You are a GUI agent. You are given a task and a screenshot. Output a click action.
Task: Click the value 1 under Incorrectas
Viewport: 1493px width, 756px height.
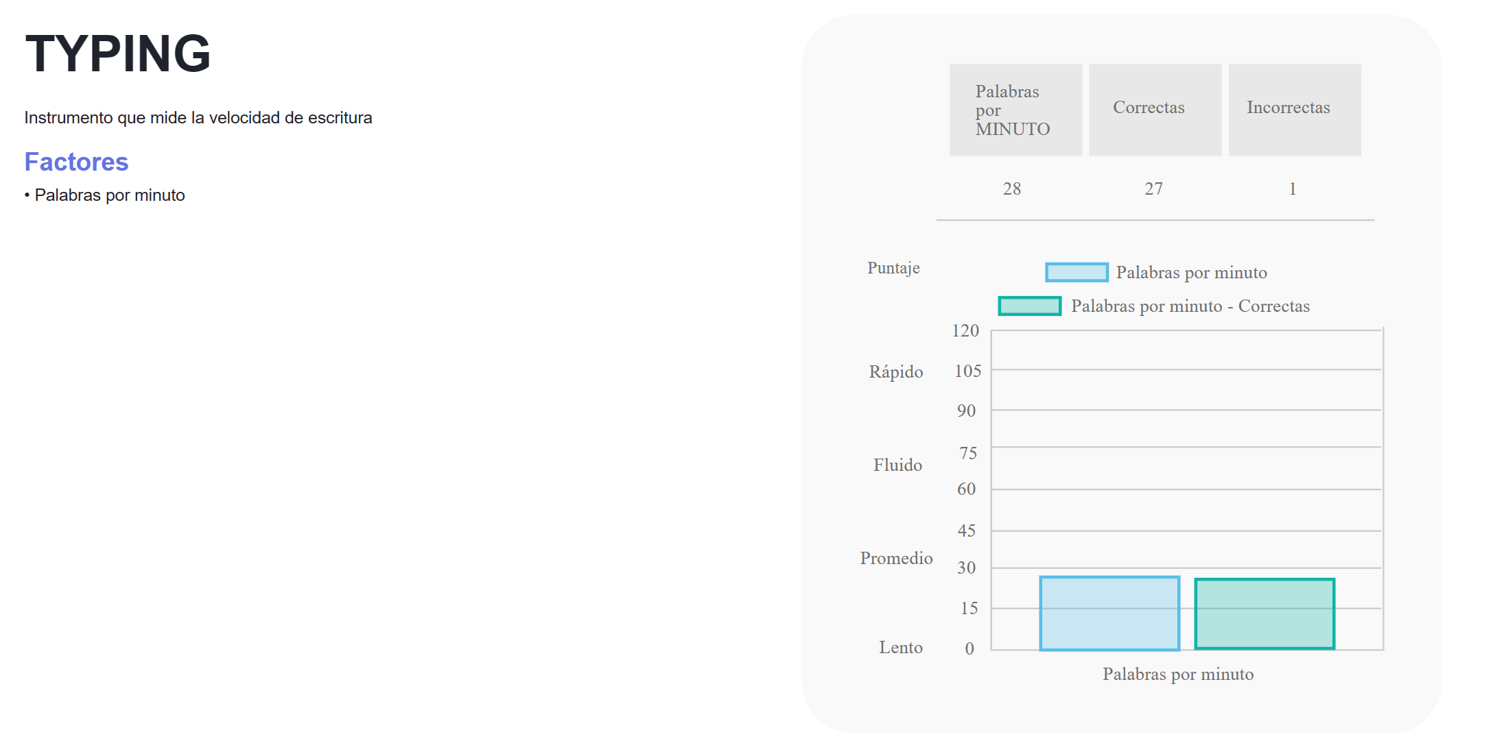[1293, 189]
